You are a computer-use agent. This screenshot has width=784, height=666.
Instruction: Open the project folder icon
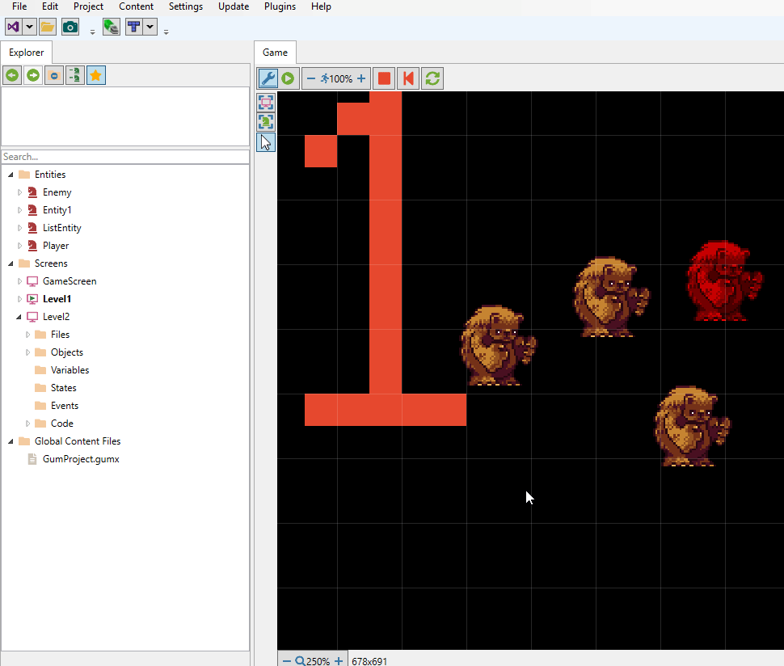47,27
